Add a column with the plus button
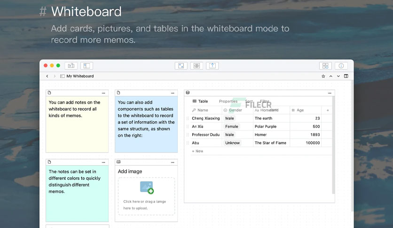The width and height of the screenshot is (393, 228). tap(328, 110)
